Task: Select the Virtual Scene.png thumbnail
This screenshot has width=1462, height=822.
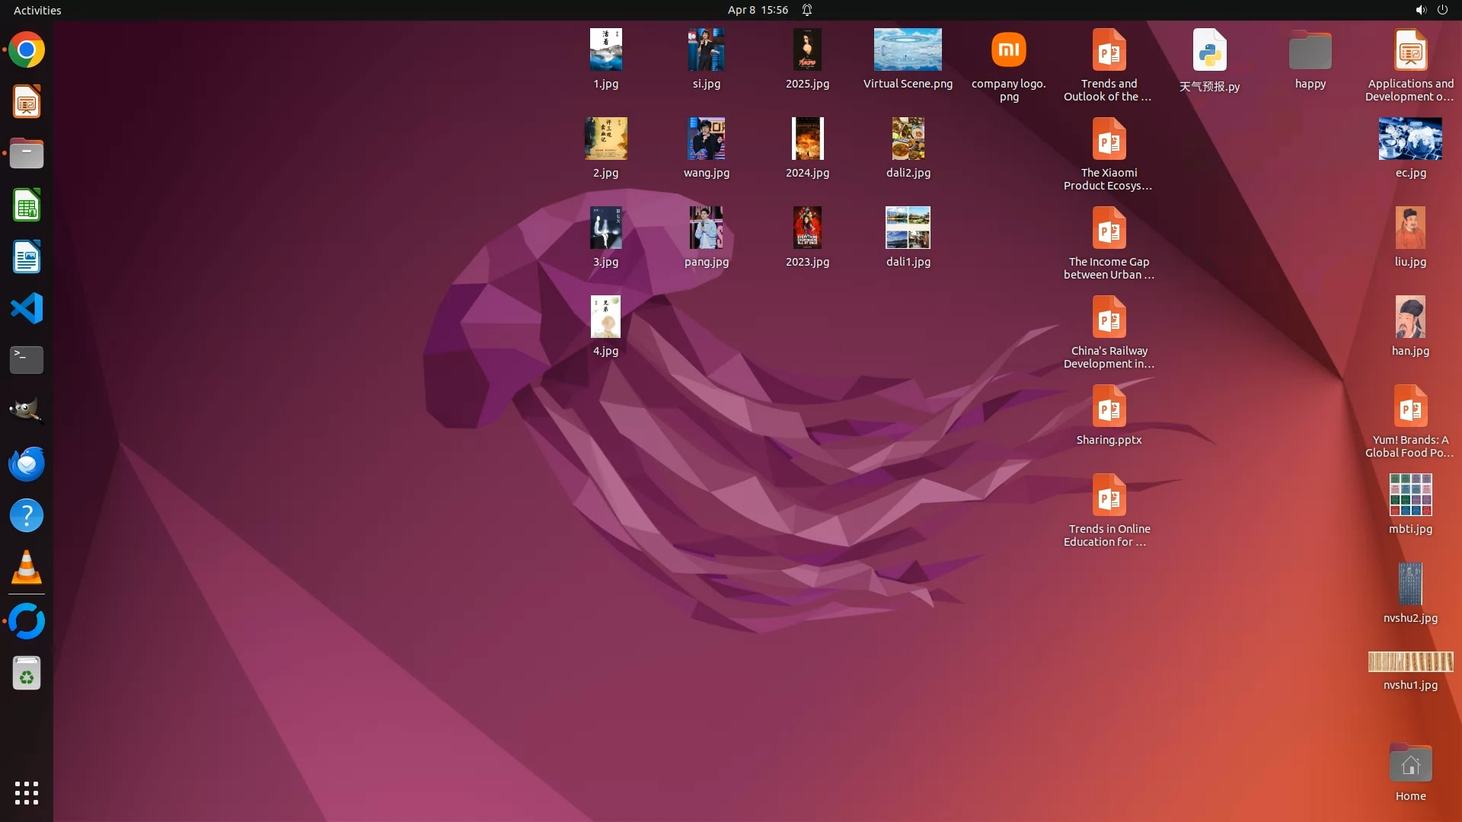Action: click(908, 50)
